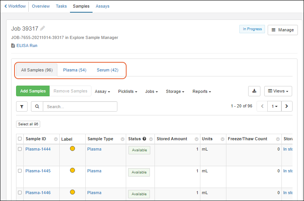Toggle the select-all header checkbox
This screenshot has height=201, width=304.
(x=20, y=139)
